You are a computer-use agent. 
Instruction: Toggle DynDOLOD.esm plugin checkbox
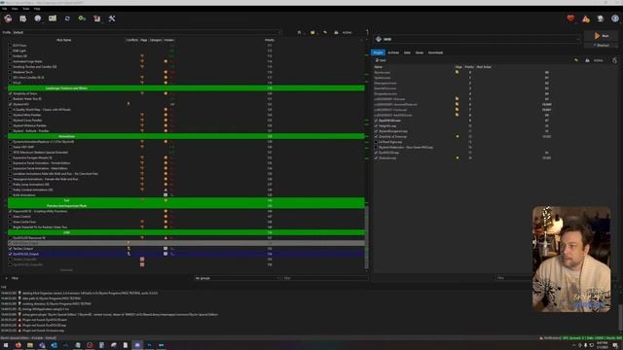376,121
